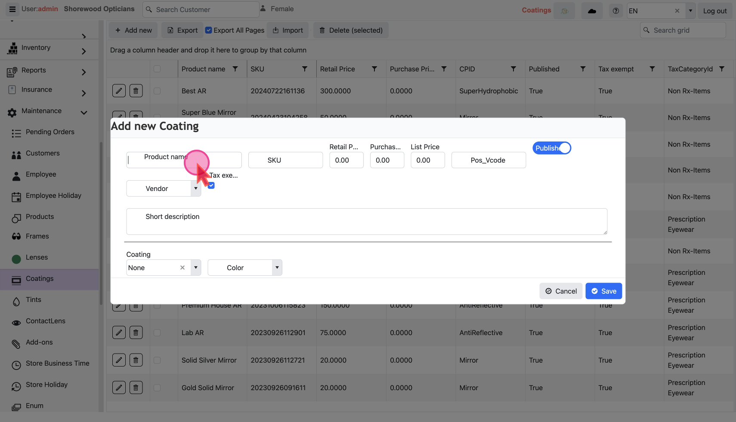Click edit pencil for Gold Solid Mirror

[x=119, y=388]
